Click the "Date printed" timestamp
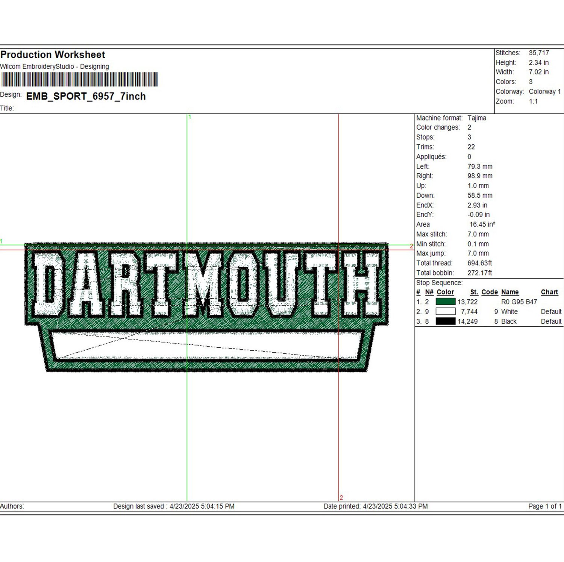The image size is (564, 562). tap(376, 506)
